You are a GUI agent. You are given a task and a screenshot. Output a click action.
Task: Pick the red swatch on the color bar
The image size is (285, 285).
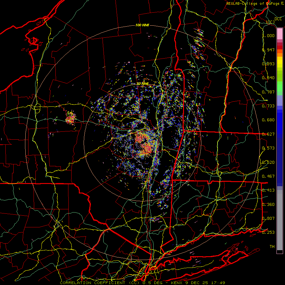click(x=280, y=47)
